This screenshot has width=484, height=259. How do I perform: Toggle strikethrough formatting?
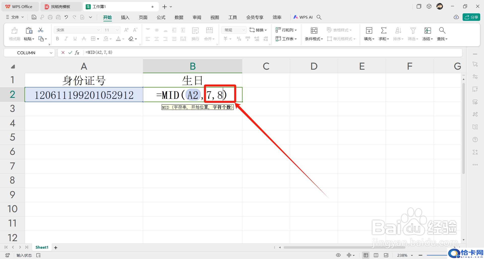point(84,39)
